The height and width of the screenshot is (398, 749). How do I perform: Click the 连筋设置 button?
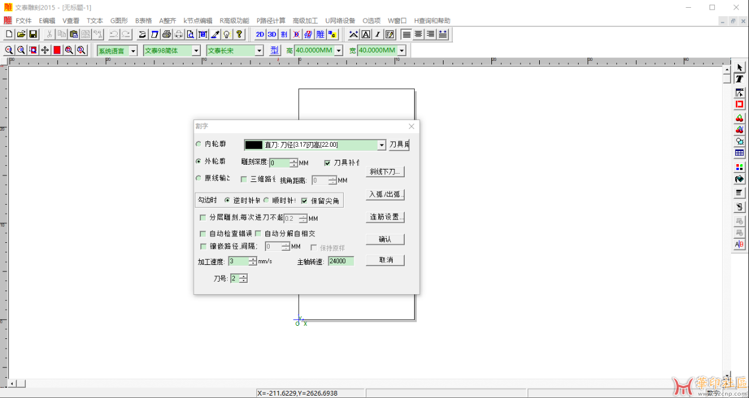(x=385, y=217)
